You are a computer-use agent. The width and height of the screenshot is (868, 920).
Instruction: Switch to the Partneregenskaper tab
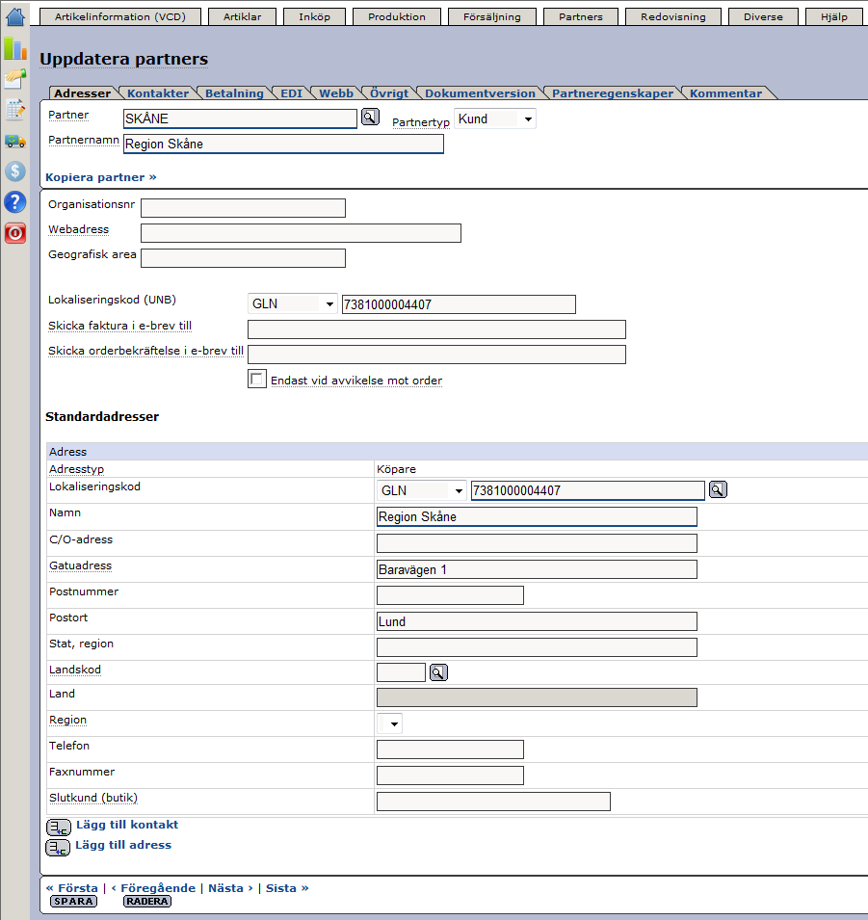613,93
